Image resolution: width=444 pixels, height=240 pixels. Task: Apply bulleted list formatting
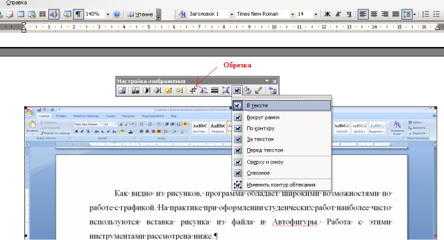click(x=436, y=14)
